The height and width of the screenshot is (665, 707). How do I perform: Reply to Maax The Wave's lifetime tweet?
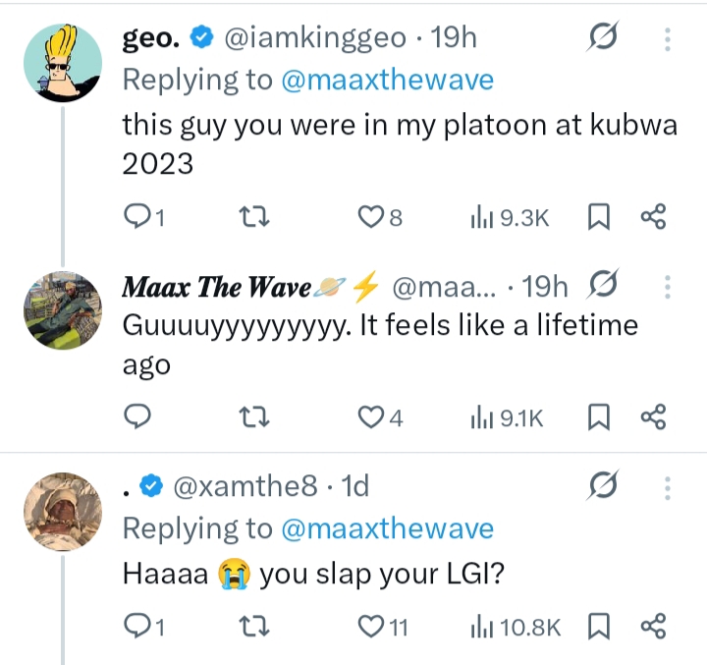(x=138, y=418)
